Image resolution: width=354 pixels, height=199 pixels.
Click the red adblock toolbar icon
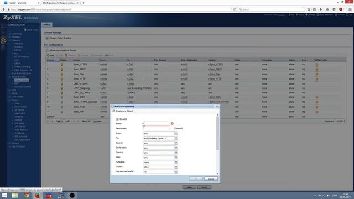(341, 9)
